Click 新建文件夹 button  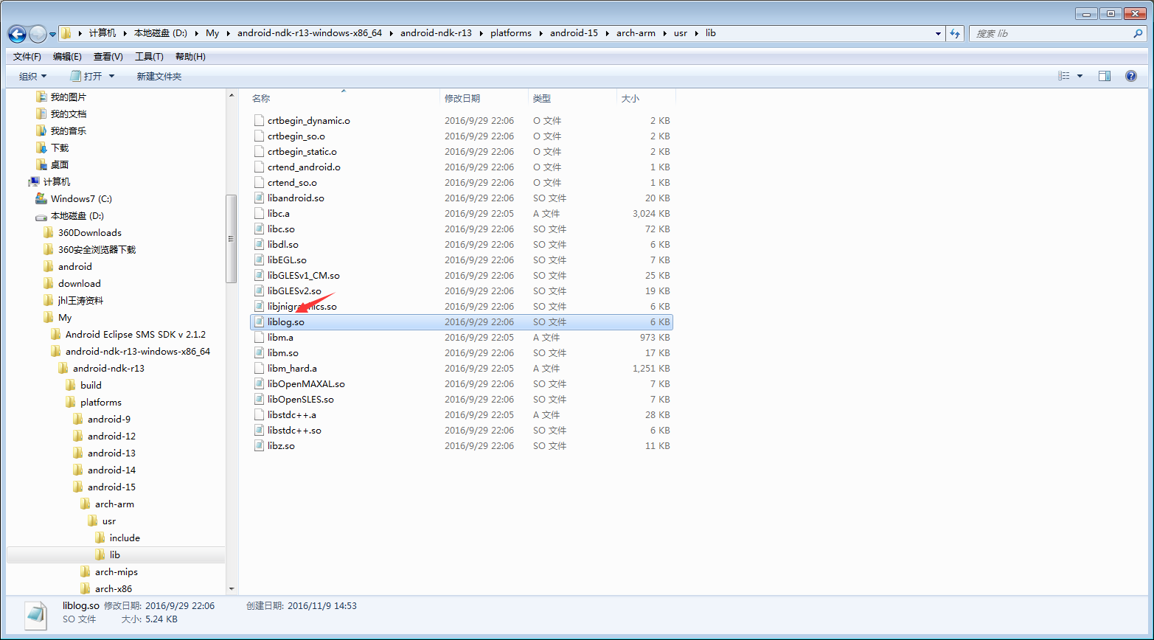[x=159, y=76]
